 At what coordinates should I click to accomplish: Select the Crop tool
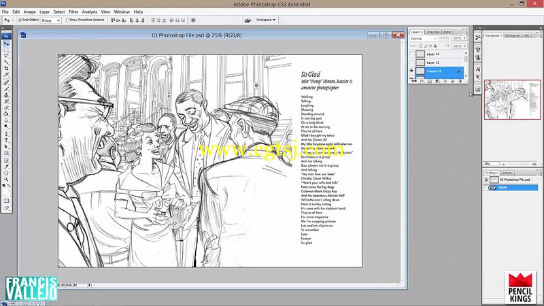[x=6, y=69]
